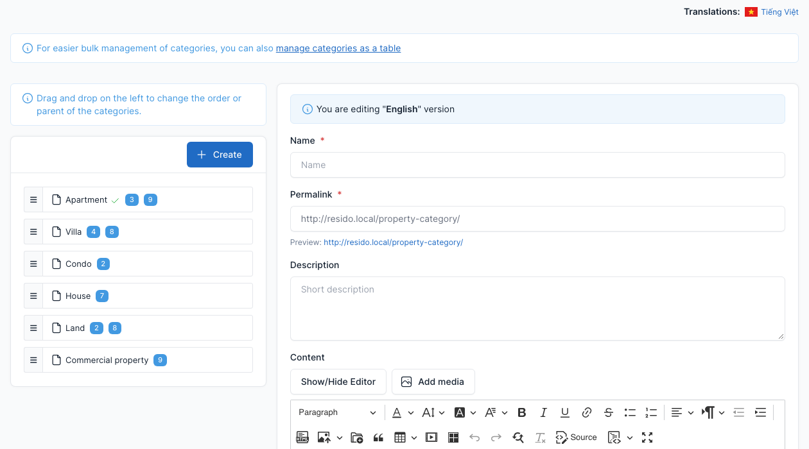Switch editor to fullscreen mode
Viewport: 809px width, 449px height.
pyautogui.click(x=647, y=437)
